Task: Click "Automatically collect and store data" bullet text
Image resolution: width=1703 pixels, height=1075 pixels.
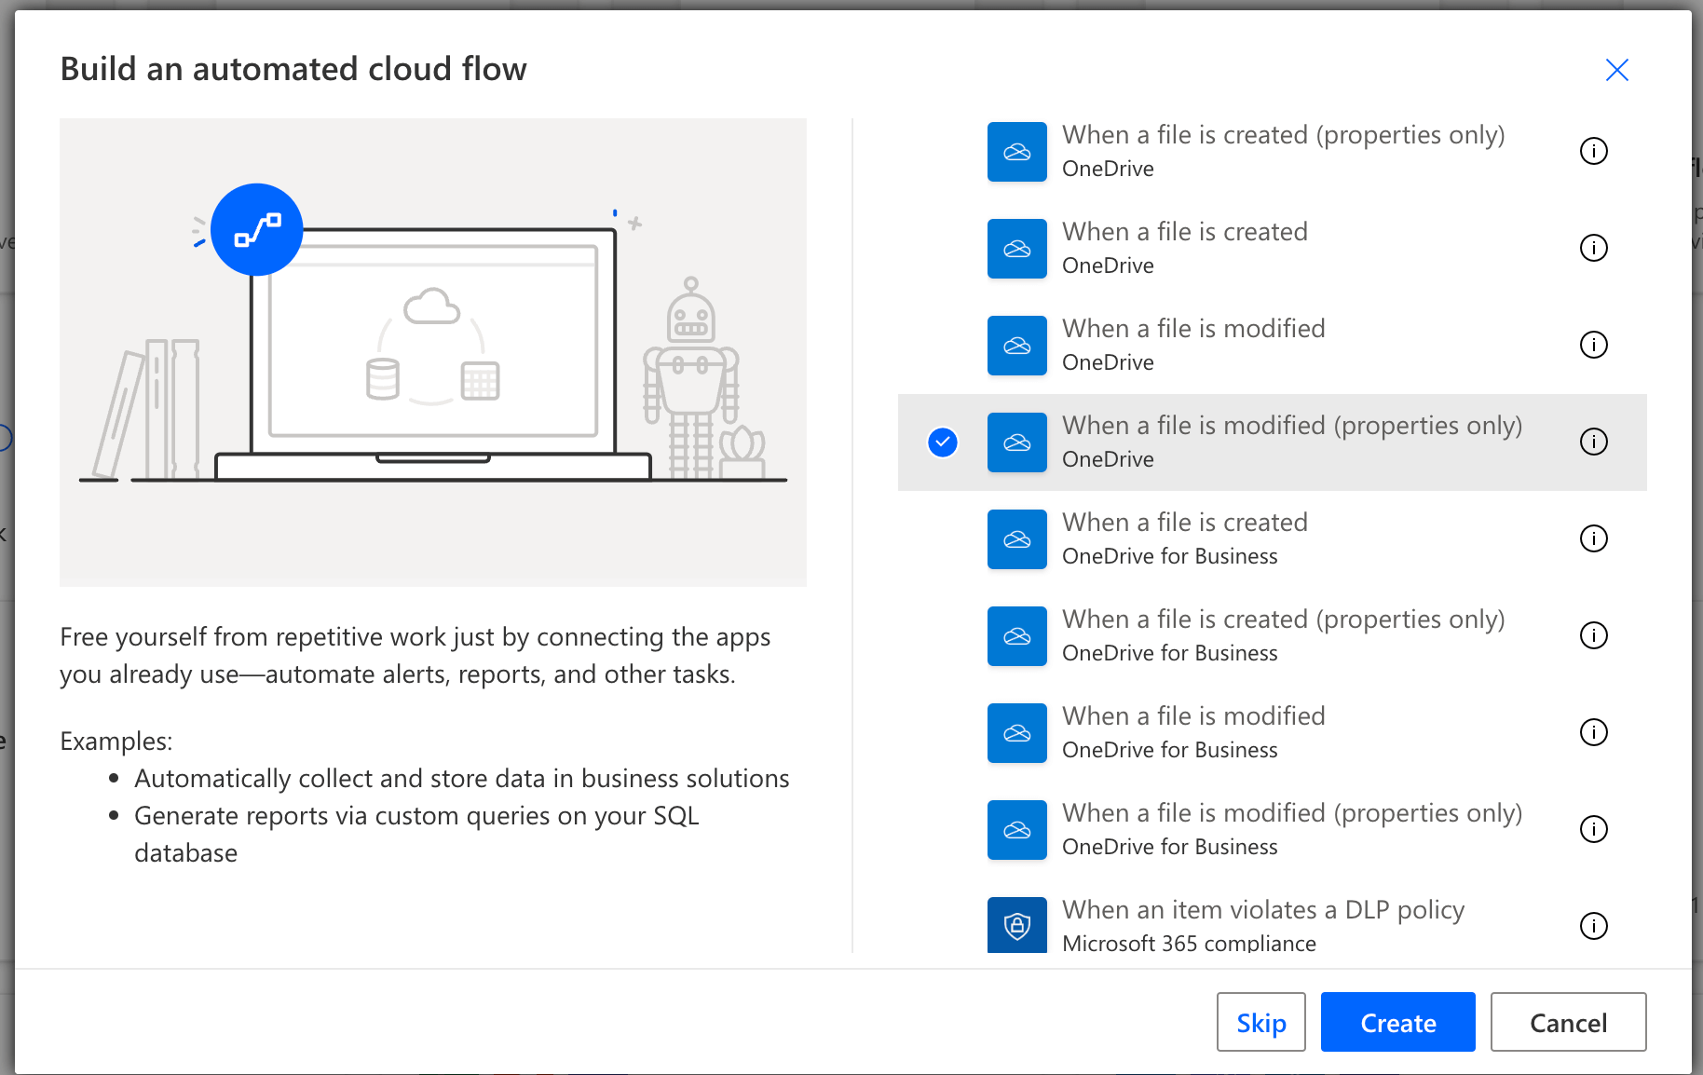Action: click(x=462, y=779)
